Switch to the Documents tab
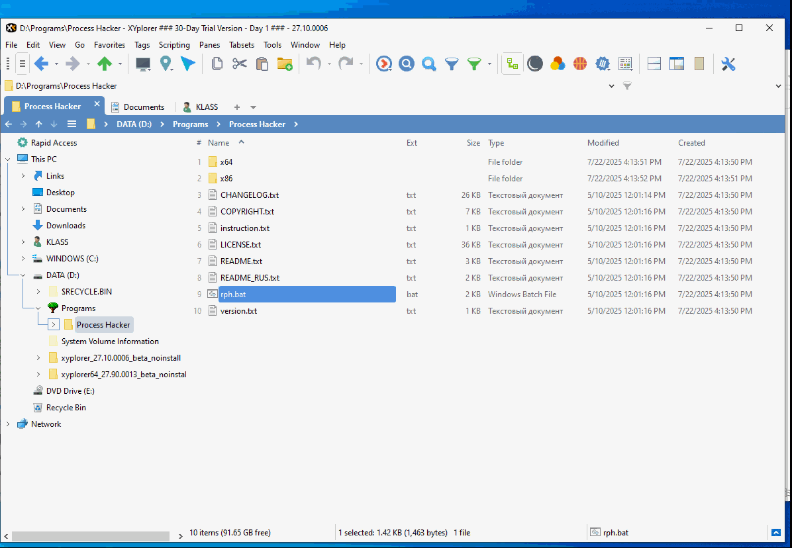792x548 pixels. tap(143, 107)
